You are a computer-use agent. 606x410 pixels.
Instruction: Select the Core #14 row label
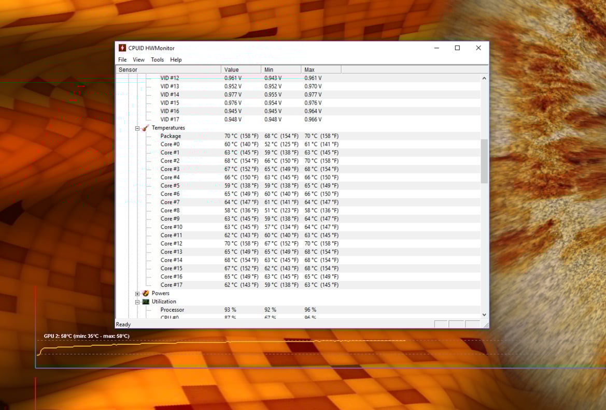(171, 260)
